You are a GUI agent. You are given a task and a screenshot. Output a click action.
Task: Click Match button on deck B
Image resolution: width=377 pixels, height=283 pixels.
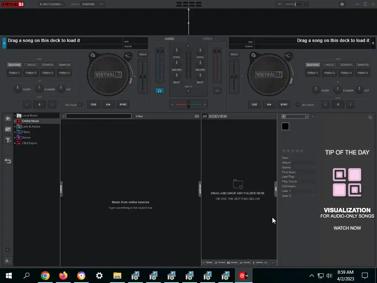pyautogui.click(x=234, y=55)
